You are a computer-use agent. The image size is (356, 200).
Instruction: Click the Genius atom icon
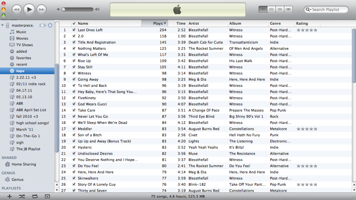pos(8,180)
